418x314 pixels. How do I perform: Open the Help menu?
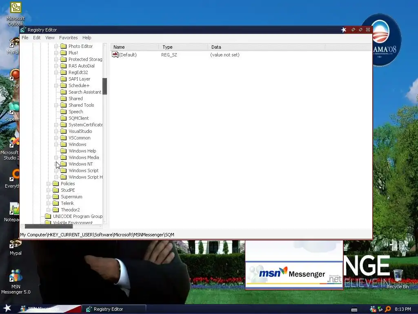point(87,38)
